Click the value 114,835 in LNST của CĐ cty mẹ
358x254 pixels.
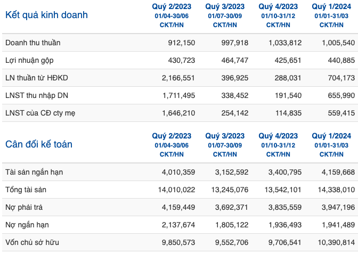pos(288,113)
